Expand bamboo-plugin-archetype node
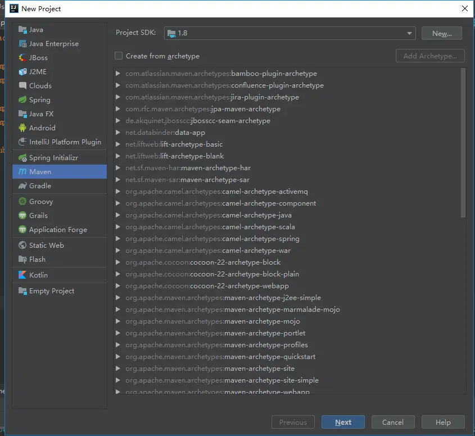Screen dimensions: 475x436 118,73
